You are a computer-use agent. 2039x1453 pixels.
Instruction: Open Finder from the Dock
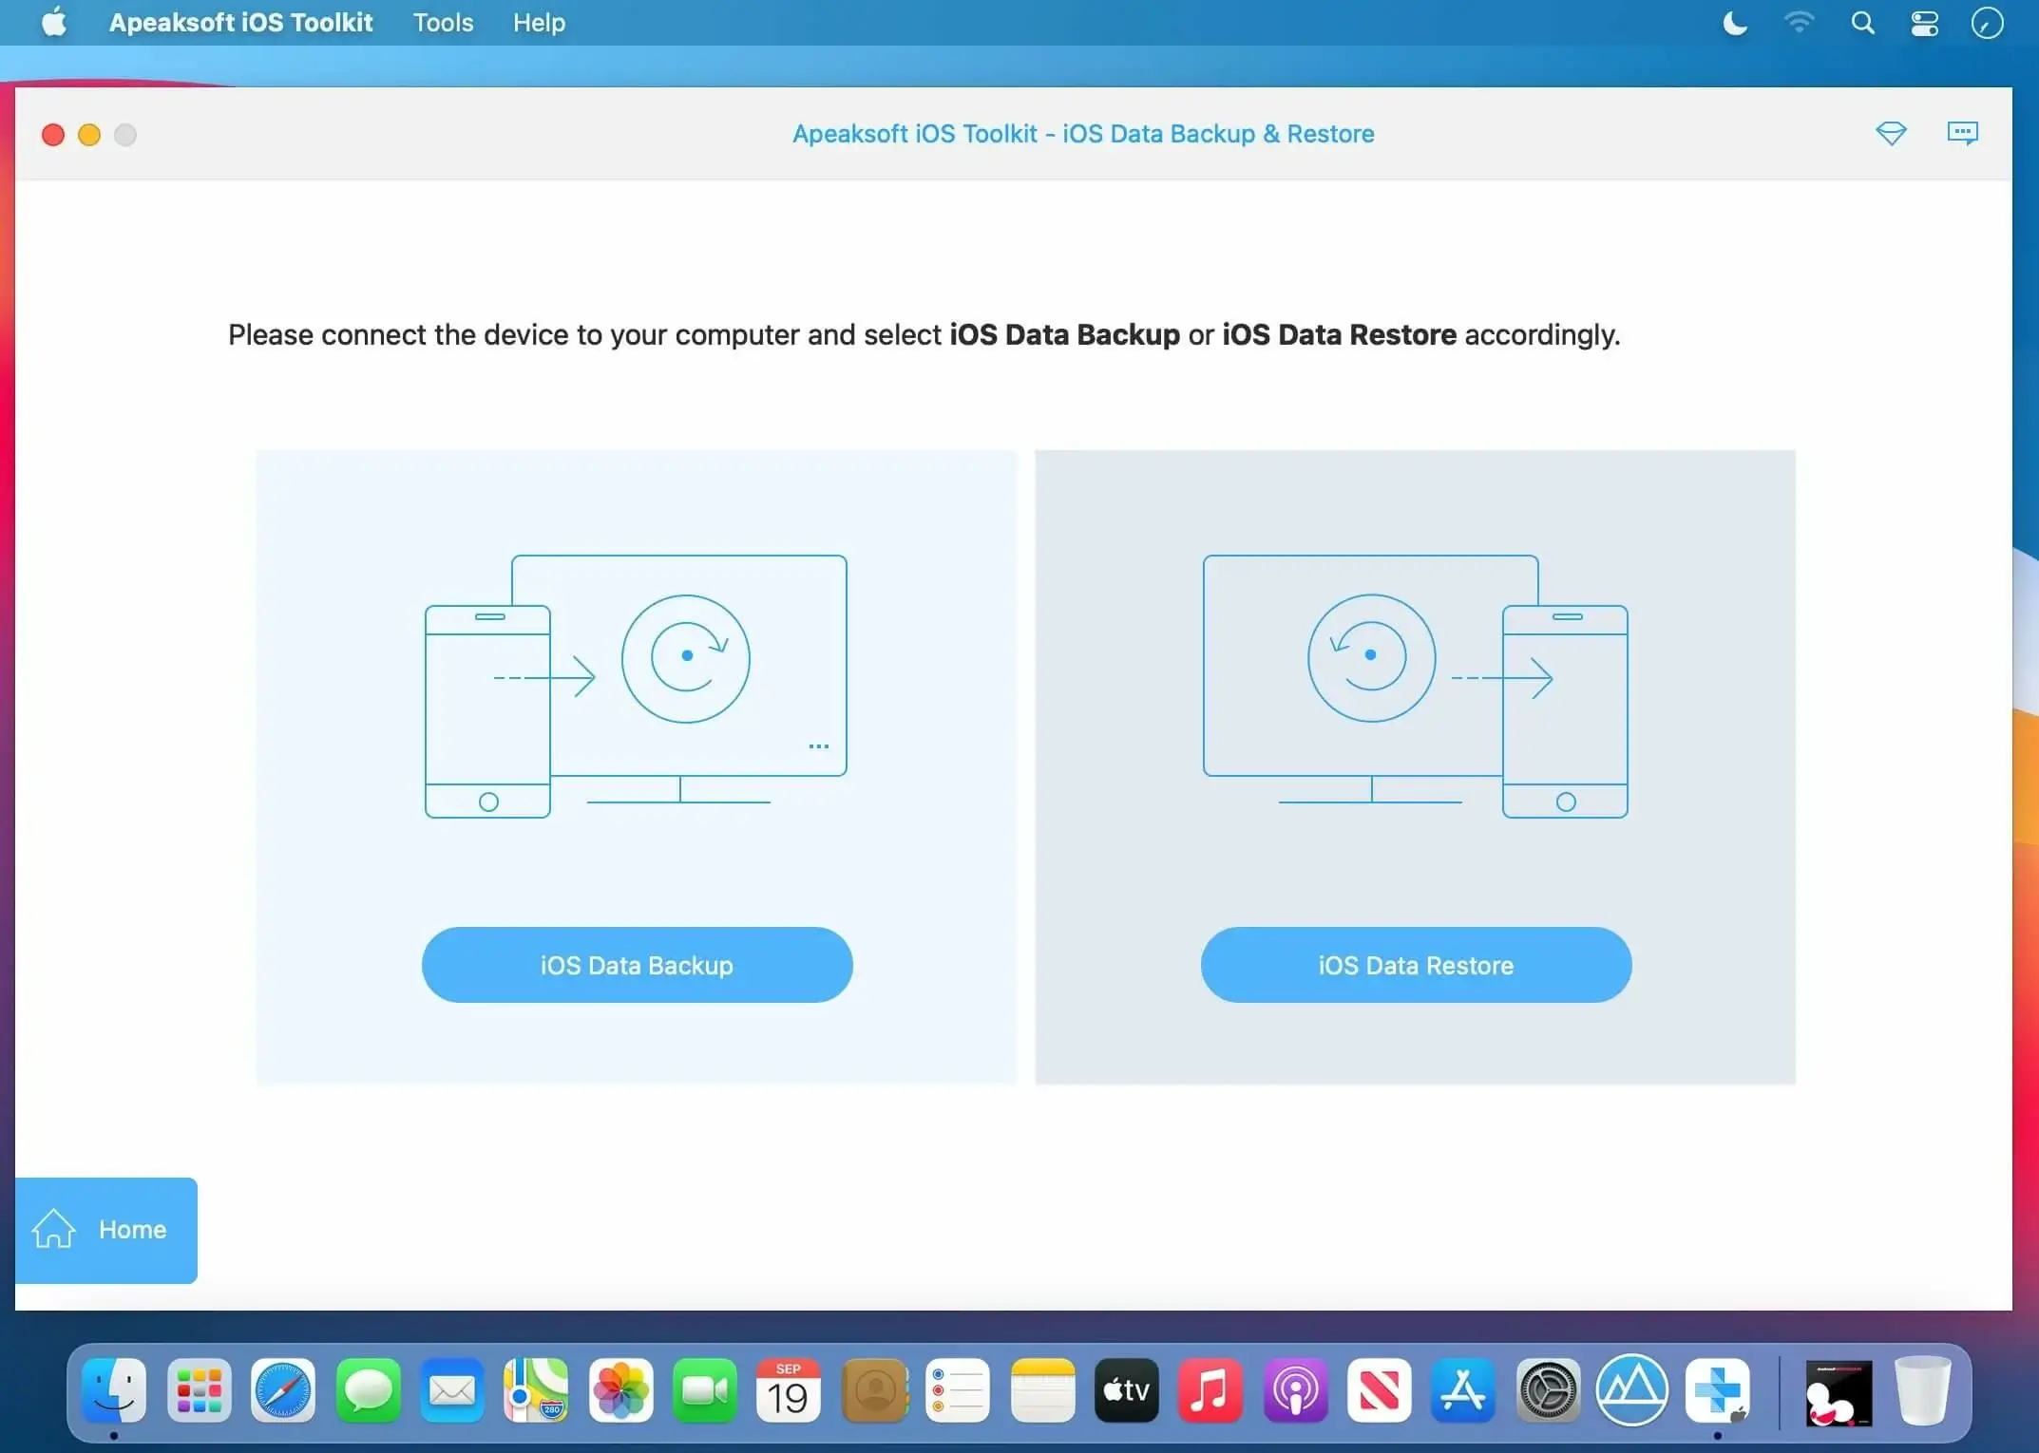pos(114,1391)
